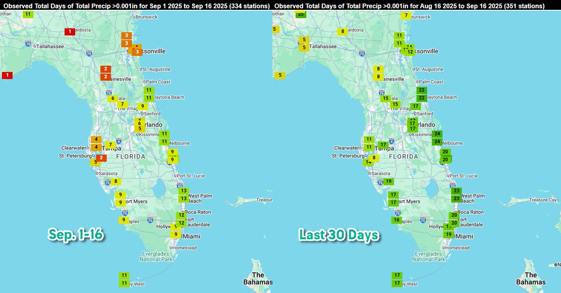Click the green '11' marker near Key West
Screen dimensions: 561x293
[124, 283]
